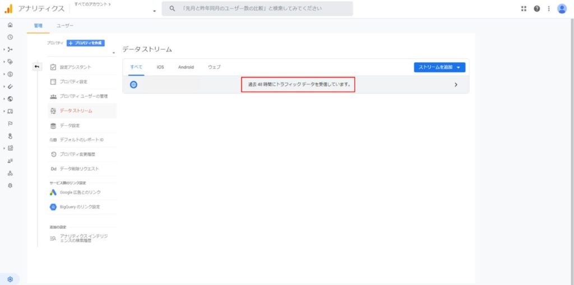
Task: Select the Android stream filter tab
Action: pos(186,67)
